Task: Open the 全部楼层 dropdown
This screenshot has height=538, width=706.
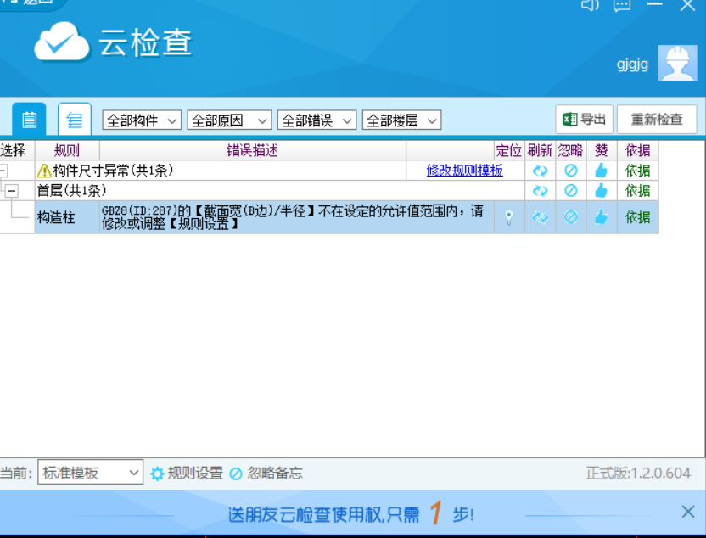Action: click(x=401, y=120)
